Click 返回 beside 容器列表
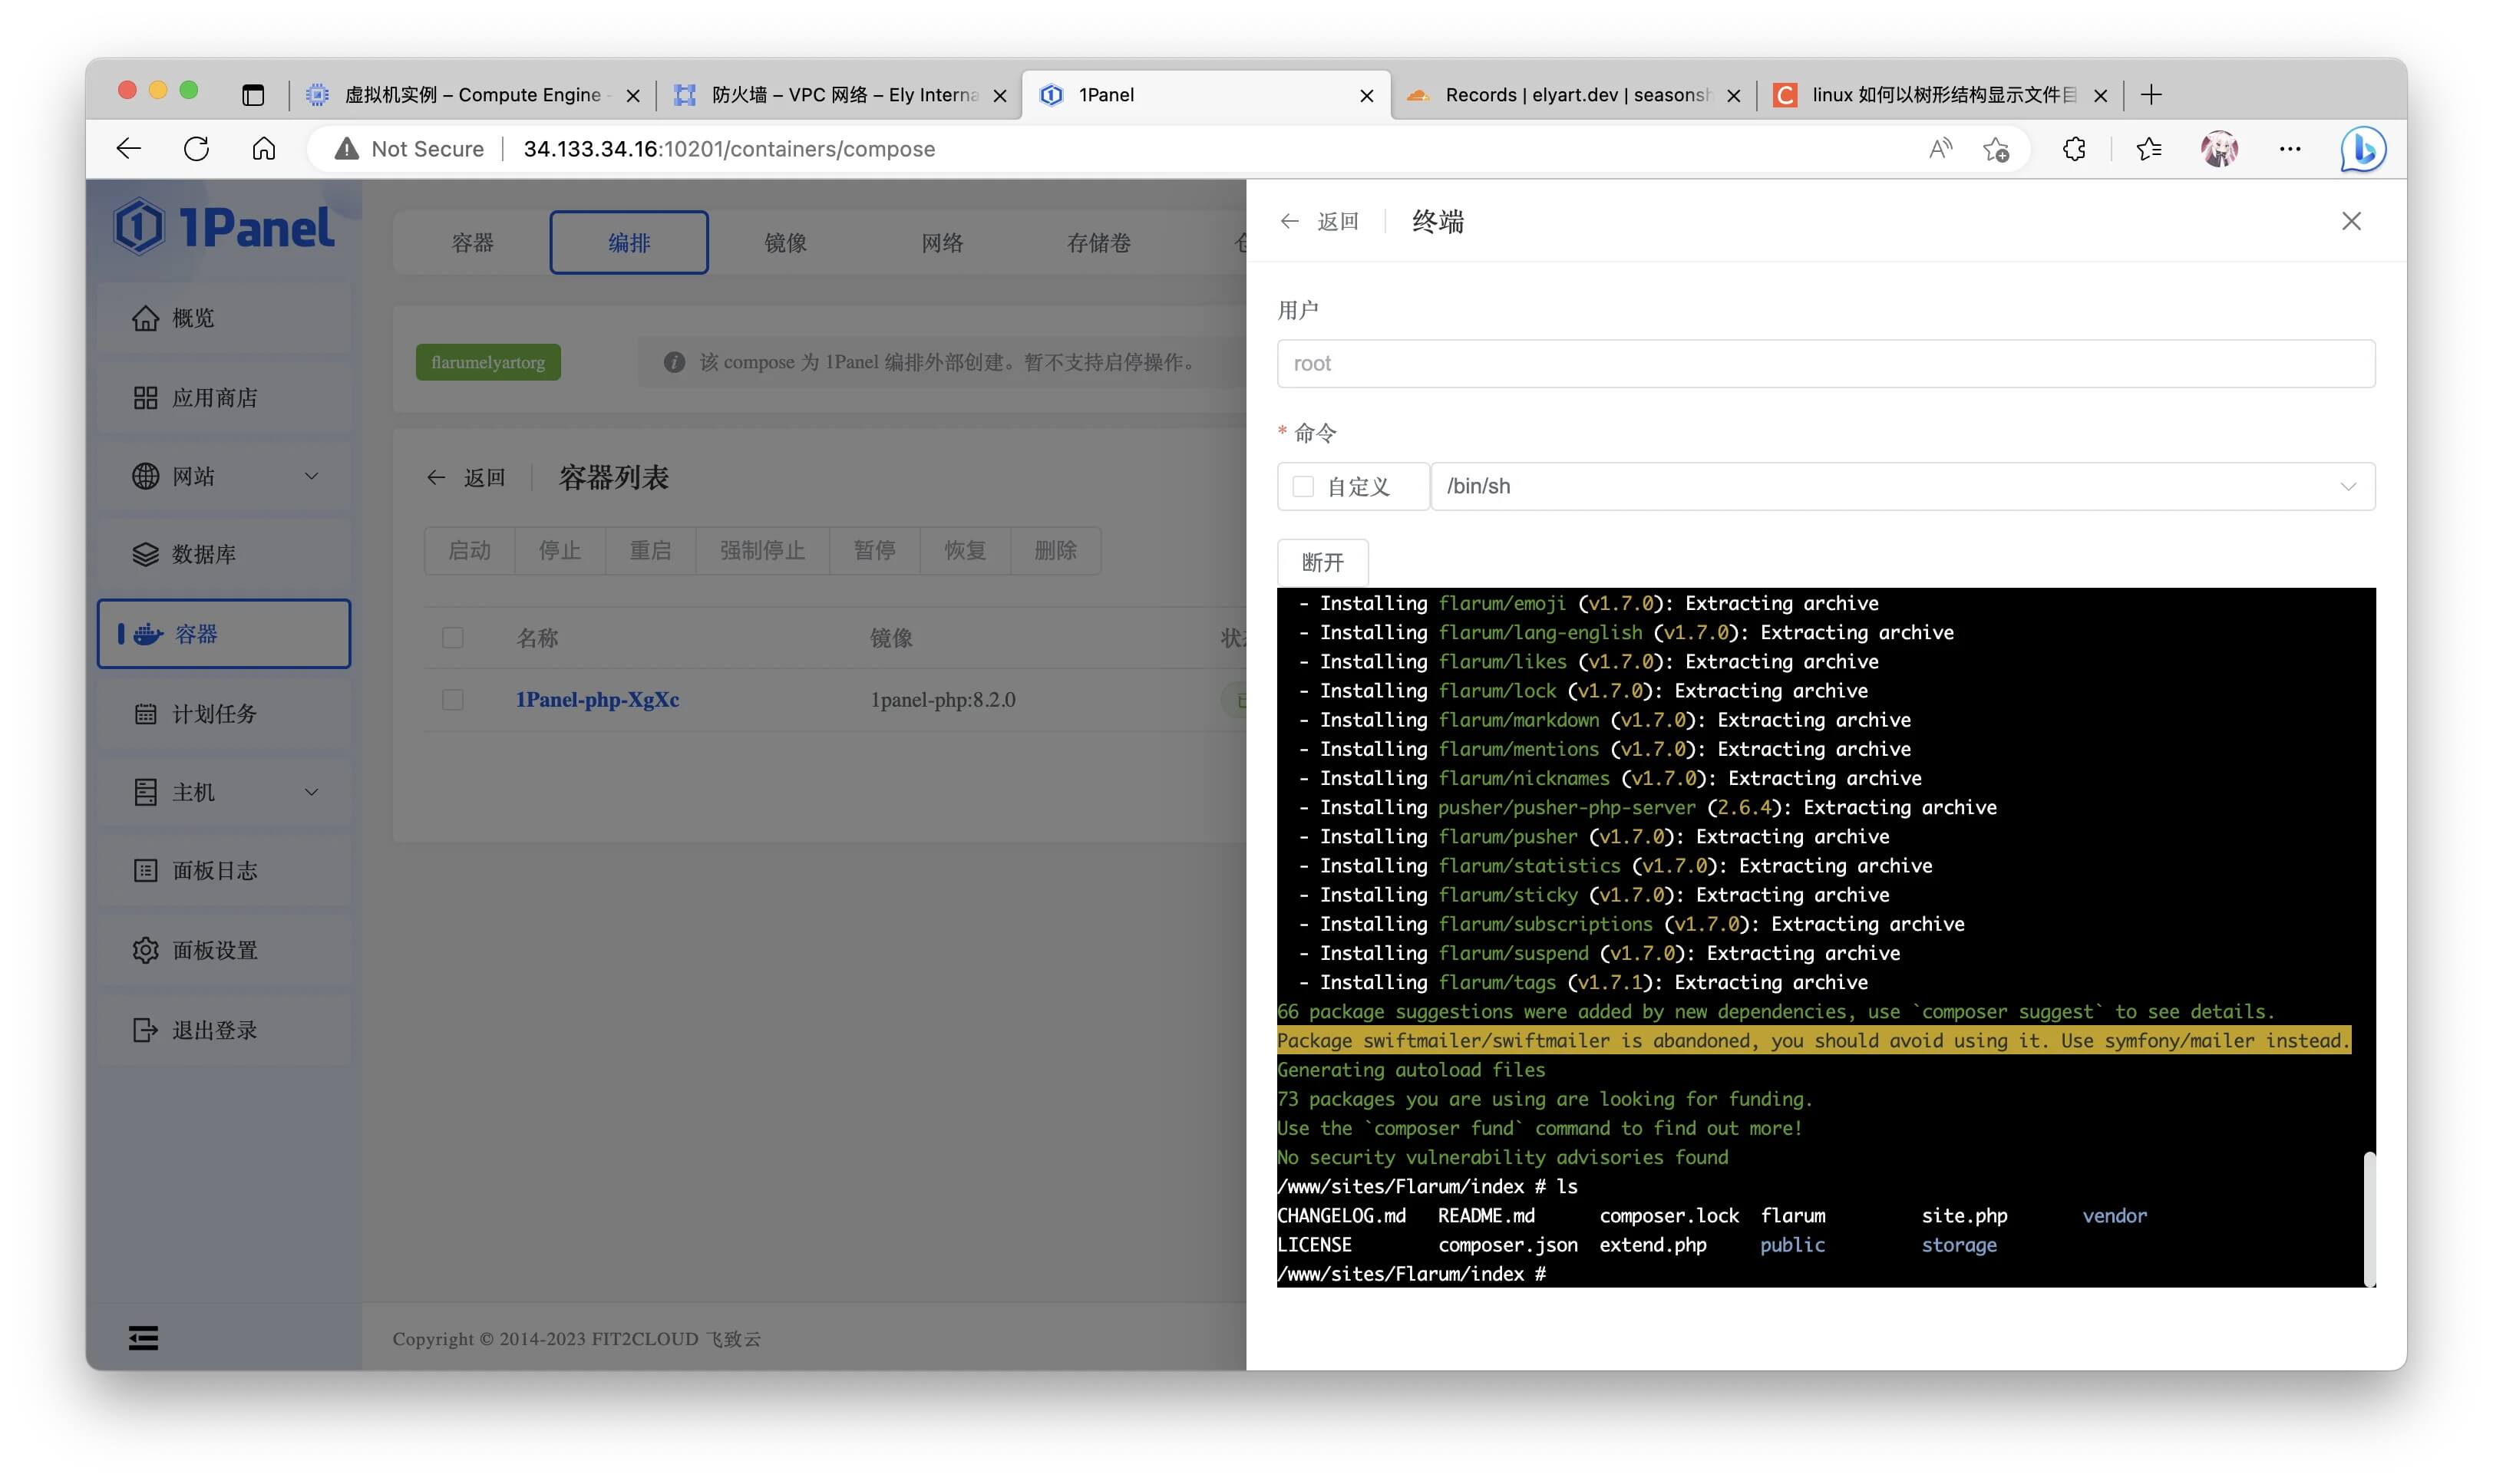2493x1484 pixels. coord(466,478)
